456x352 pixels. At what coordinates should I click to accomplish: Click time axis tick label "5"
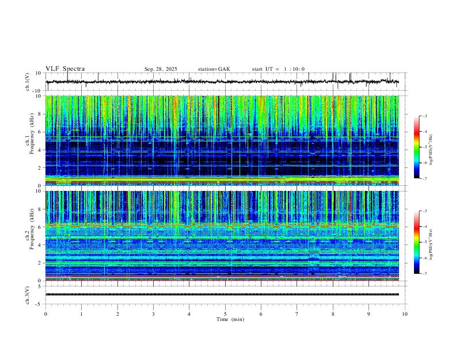pos(225,314)
